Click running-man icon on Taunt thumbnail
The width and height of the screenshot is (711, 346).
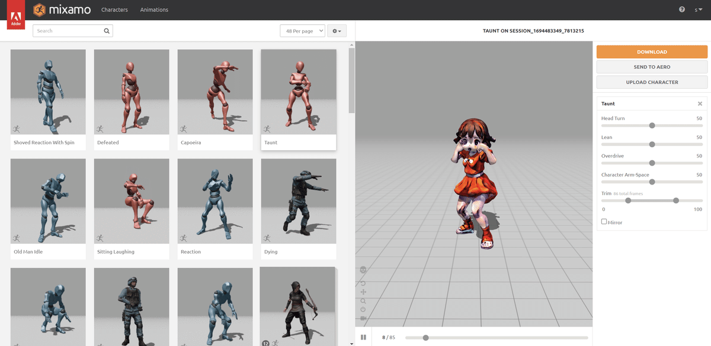click(267, 129)
